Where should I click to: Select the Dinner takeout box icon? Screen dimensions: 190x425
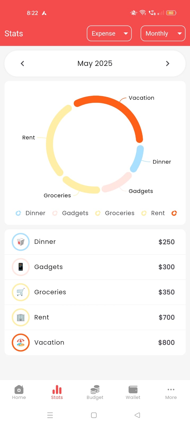click(21, 242)
